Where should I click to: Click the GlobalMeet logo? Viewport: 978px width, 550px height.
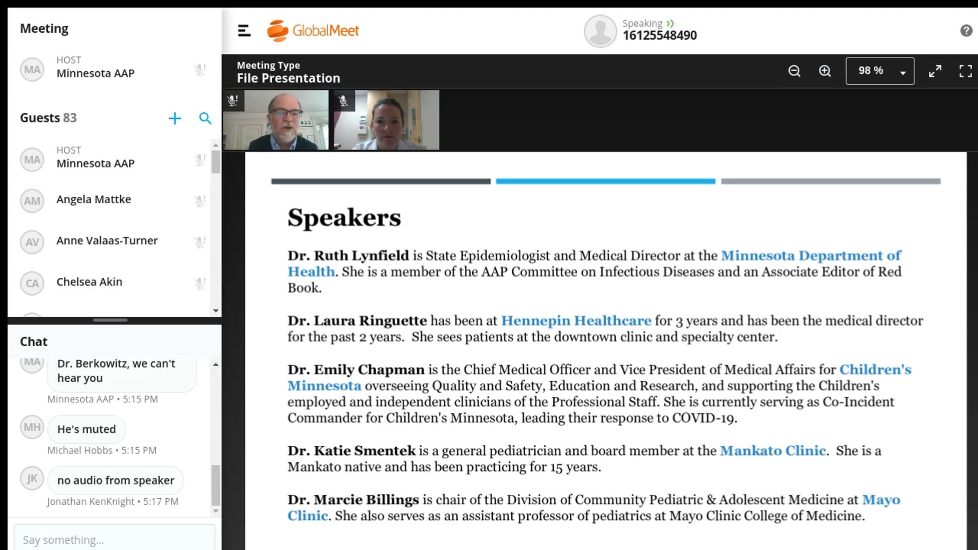pyautogui.click(x=313, y=31)
